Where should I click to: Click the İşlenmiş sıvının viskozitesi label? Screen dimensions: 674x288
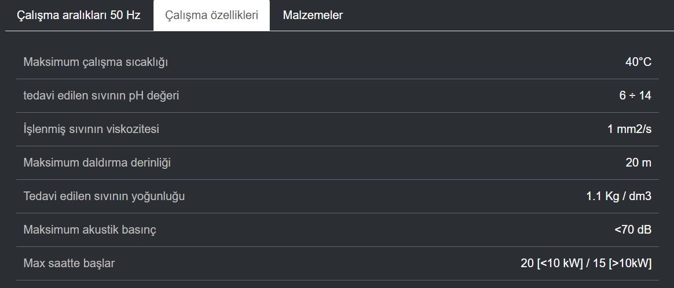pos(91,129)
